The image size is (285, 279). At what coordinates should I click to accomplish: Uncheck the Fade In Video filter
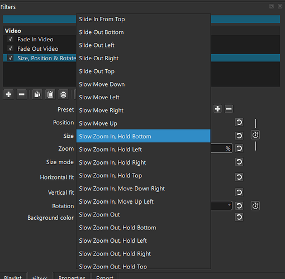click(11, 39)
